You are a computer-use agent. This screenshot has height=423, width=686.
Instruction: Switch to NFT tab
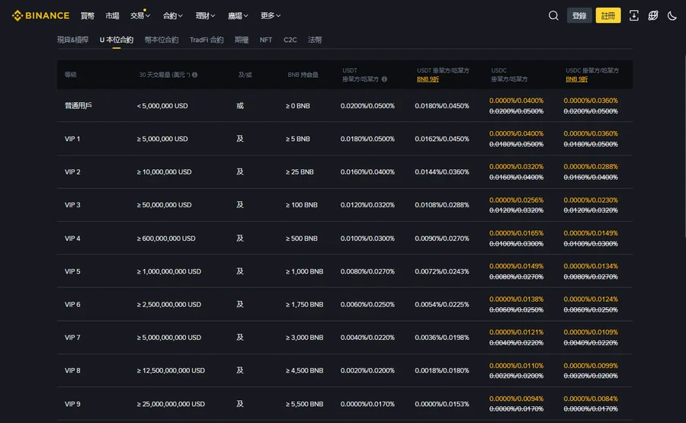point(265,40)
